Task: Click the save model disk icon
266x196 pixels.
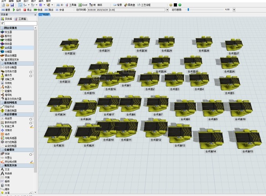Action: (12, 5)
